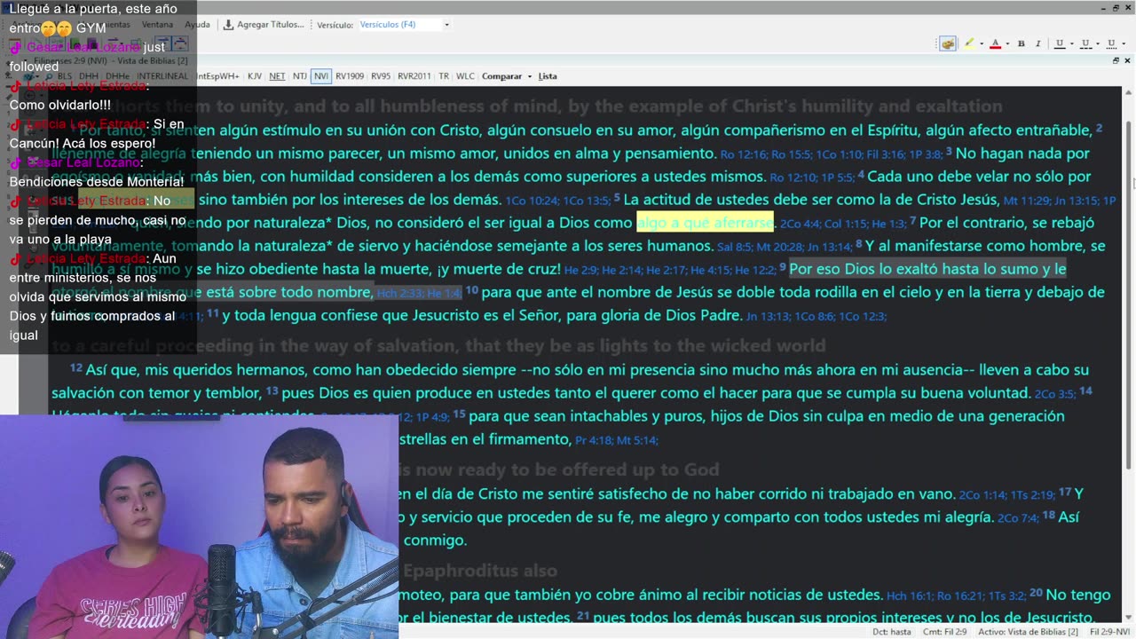Image resolution: width=1136 pixels, height=639 pixels.
Task: Click cross-reference 2Co 4:4 link
Action: tap(801, 224)
